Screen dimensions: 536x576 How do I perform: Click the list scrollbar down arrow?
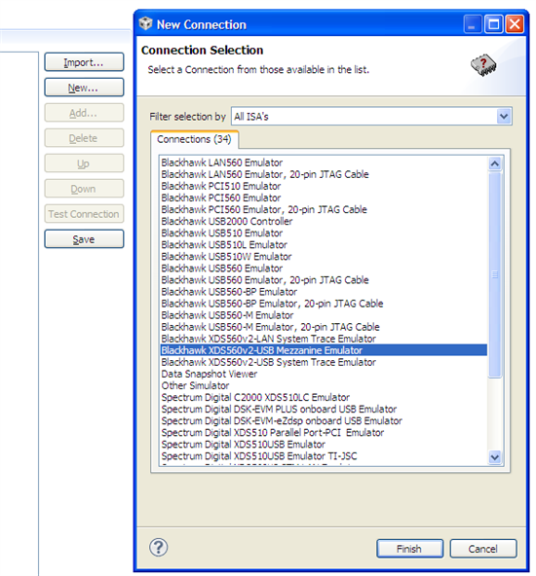pyautogui.click(x=495, y=457)
